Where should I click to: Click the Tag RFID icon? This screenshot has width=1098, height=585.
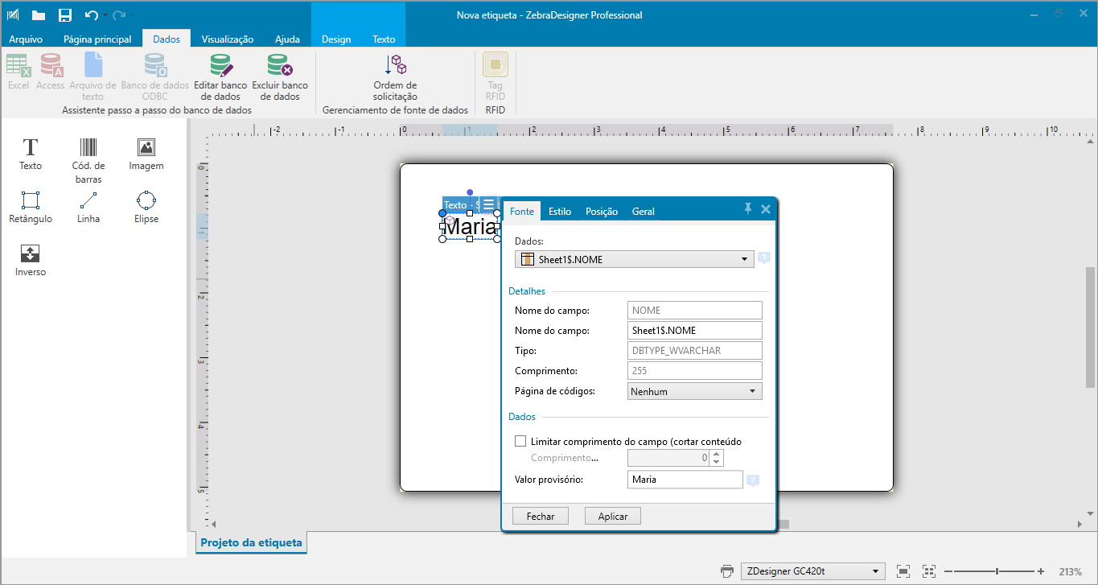[495, 76]
